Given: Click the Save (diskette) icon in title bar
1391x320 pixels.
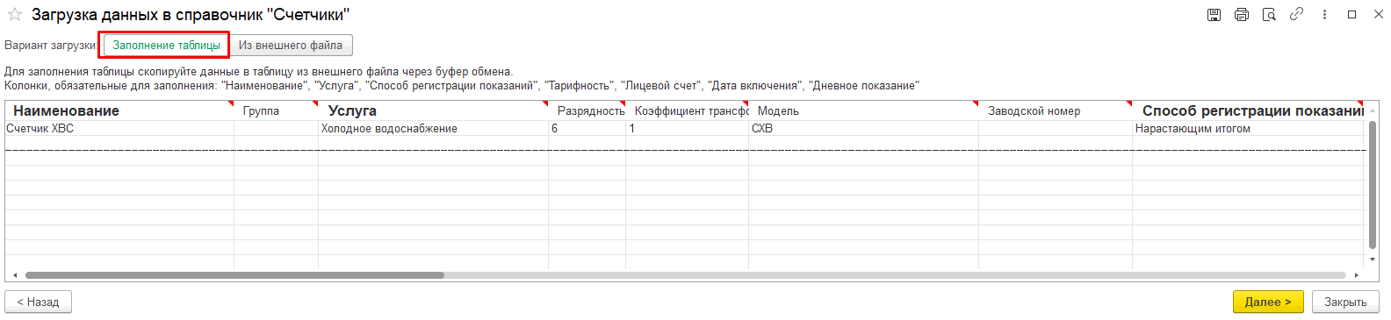Looking at the screenshot, I should pyautogui.click(x=1214, y=15).
